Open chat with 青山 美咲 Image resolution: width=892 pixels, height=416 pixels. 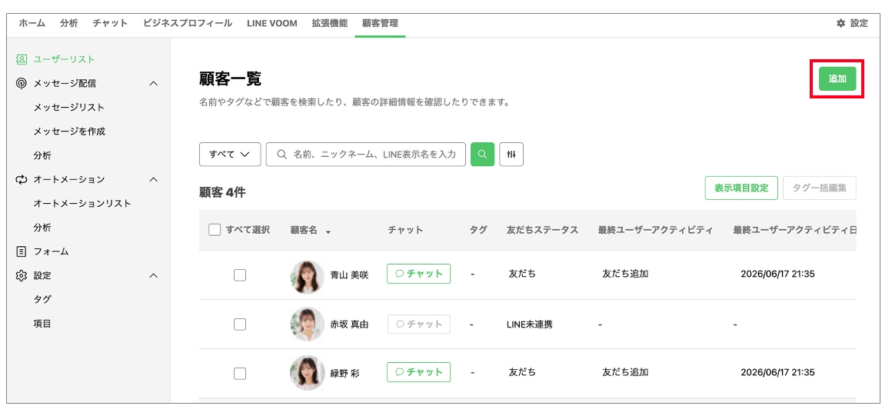click(418, 274)
